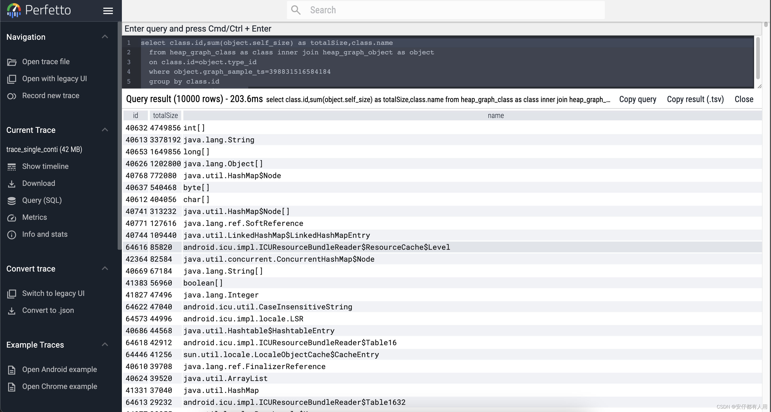
Task: Click the Metrics menu item
Action: 34,217
